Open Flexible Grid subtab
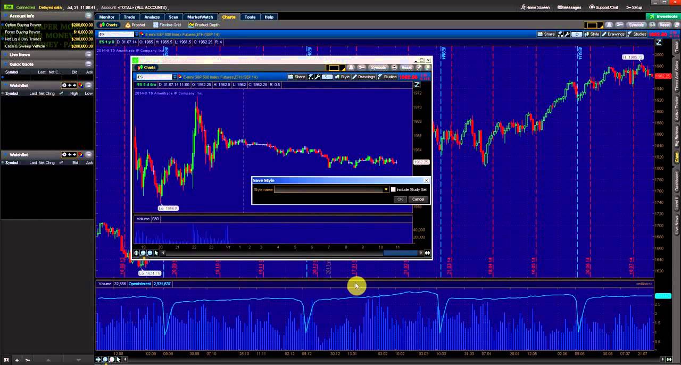 point(168,25)
